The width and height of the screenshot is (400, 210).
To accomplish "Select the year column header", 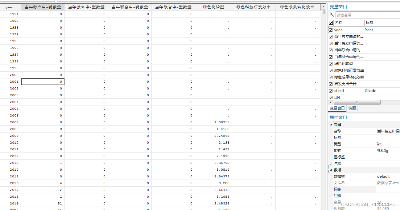I will point(10,7).
